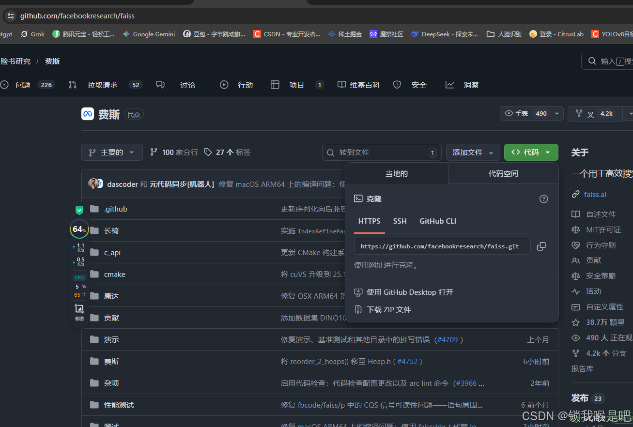
Task: Open the 发布 23 releases heading
Action: pyautogui.click(x=587, y=398)
